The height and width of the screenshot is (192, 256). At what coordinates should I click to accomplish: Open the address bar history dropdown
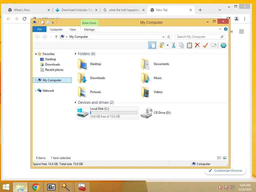pyautogui.click(x=163, y=37)
